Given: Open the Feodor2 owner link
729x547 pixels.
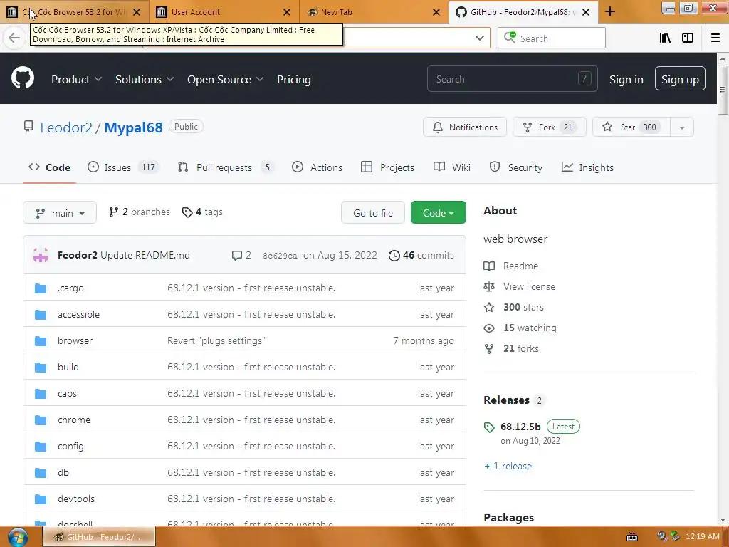Looking at the screenshot, I should (x=66, y=127).
